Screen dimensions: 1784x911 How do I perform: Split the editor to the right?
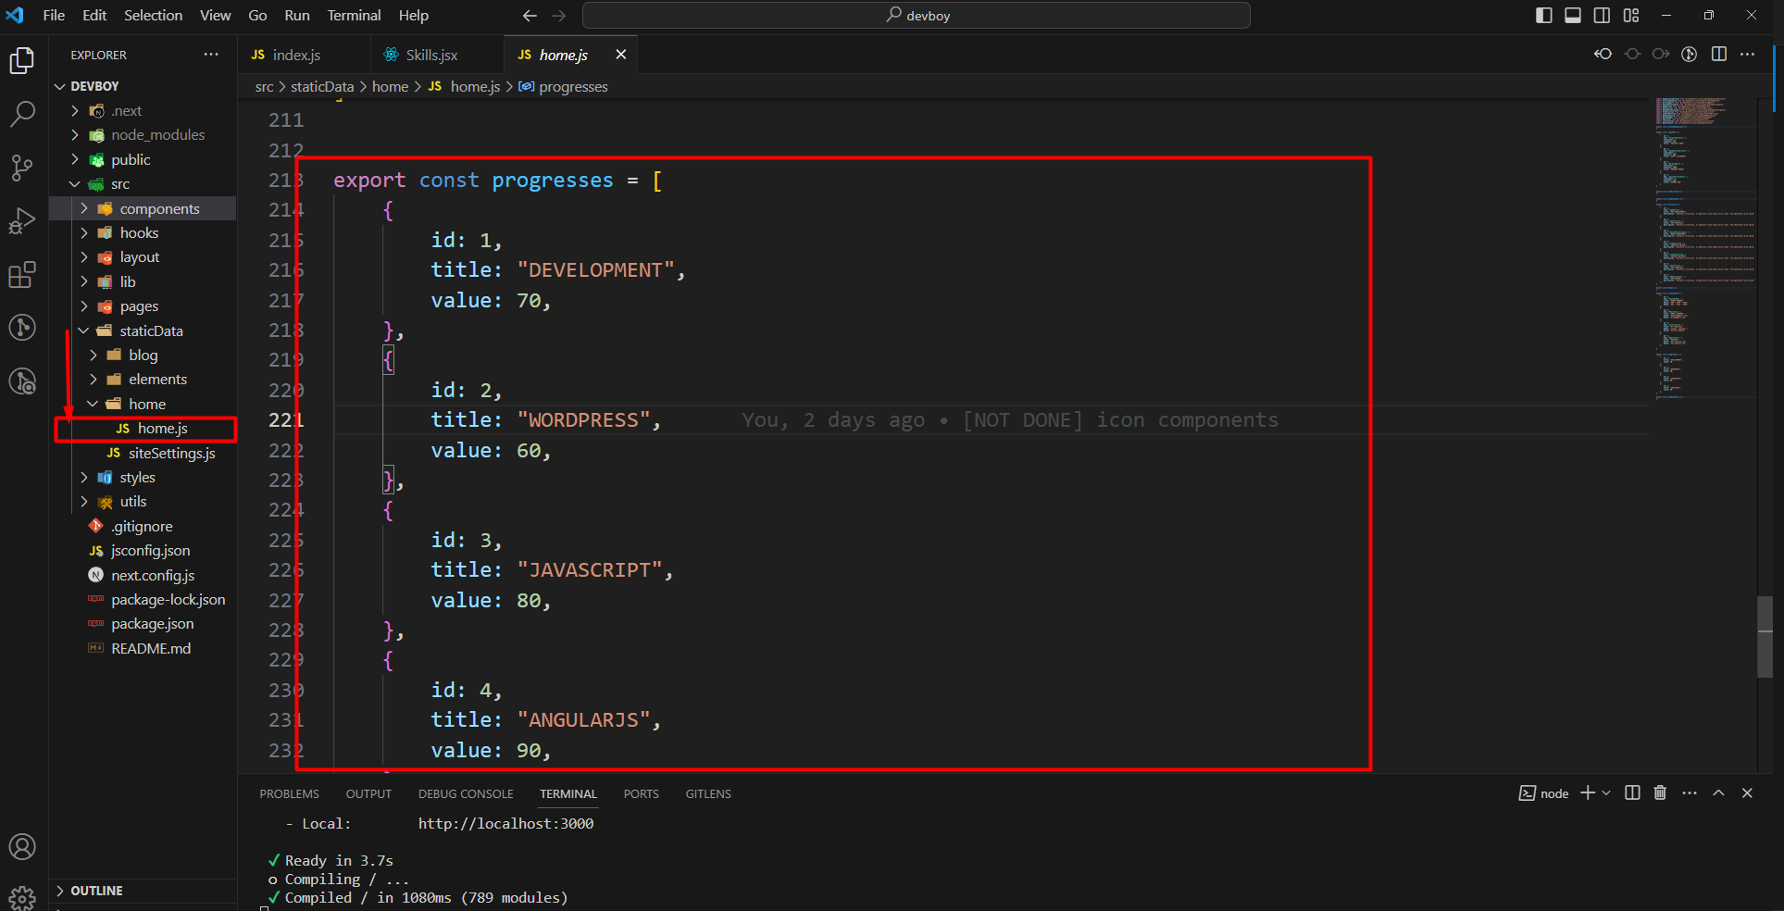[x=1718, y=55]
